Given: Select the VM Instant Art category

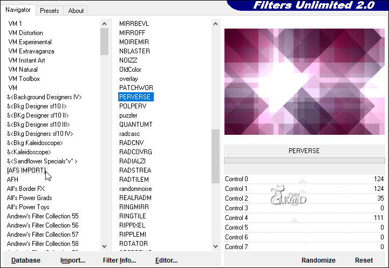Looking at the screenshot, I should [26, 60].
